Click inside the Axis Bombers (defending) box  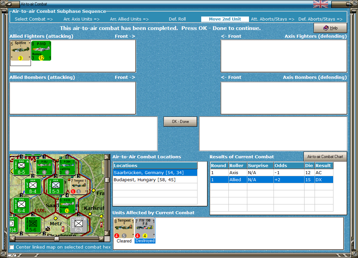pos(284,98)
